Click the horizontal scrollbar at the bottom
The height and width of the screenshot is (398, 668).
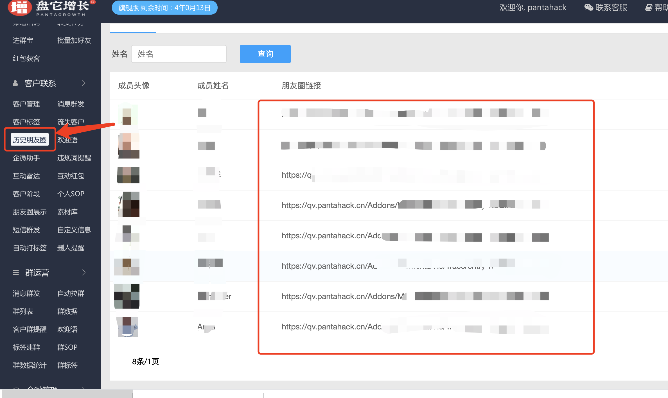pyautogui.click(x=67, y=394)
